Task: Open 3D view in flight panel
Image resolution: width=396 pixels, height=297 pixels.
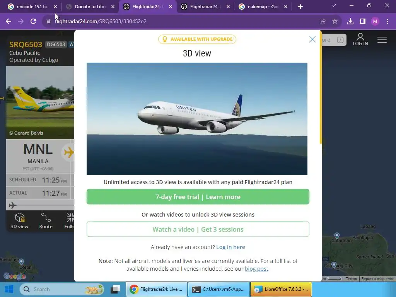Action: 19,221
